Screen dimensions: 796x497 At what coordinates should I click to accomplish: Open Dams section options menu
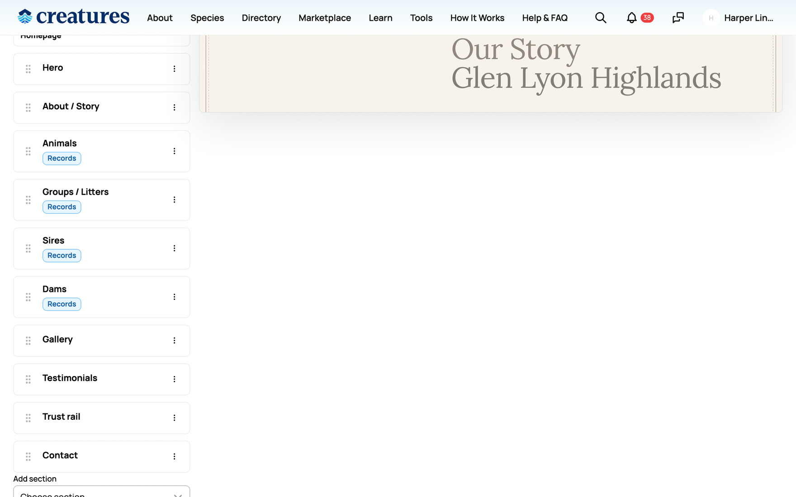[x=174, y=297]
